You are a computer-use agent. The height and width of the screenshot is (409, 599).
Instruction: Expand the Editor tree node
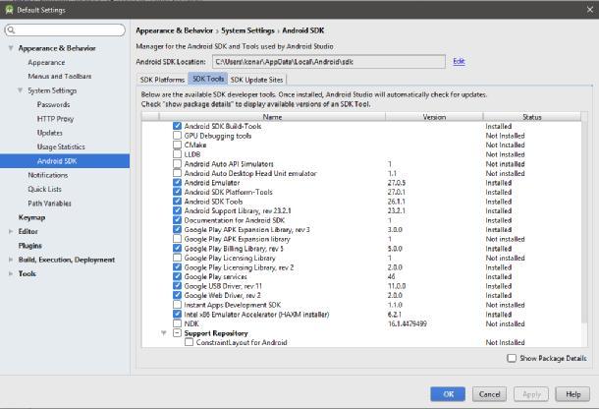(11, 231)
